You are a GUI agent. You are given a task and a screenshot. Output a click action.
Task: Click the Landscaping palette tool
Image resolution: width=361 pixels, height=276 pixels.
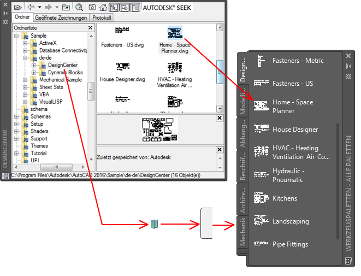tap(281, 221)
